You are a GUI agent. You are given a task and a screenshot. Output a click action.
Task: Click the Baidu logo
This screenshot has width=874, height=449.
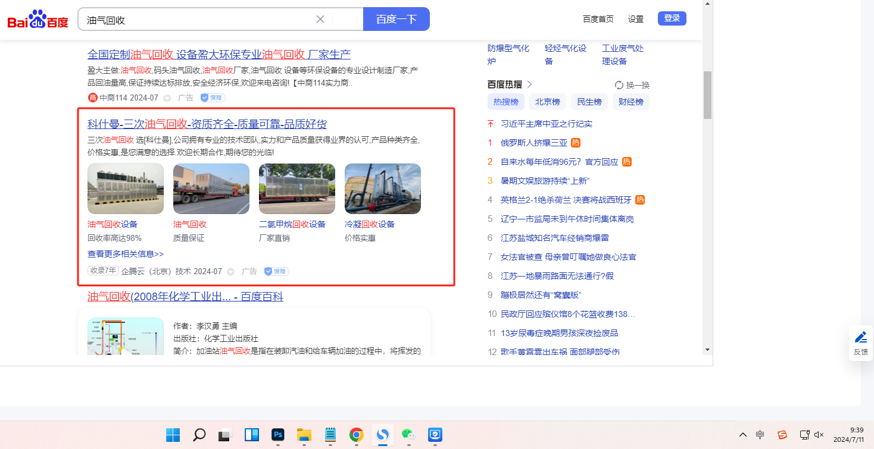(x=38, y=19)
